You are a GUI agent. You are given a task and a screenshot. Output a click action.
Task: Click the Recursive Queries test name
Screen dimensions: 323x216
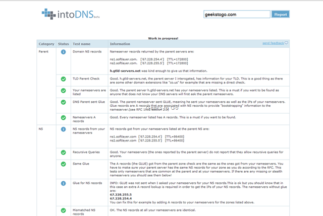coord(86,152)
